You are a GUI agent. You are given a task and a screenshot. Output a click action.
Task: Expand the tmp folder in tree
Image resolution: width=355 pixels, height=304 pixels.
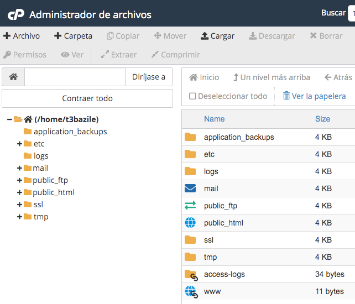[19, 217]
